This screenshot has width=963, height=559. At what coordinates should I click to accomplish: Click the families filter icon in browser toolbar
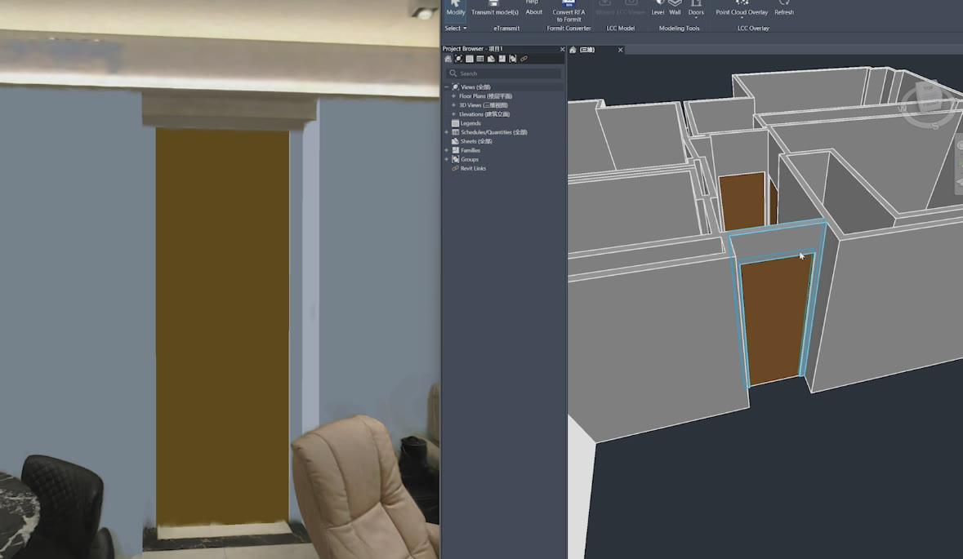tap(502, 59)
